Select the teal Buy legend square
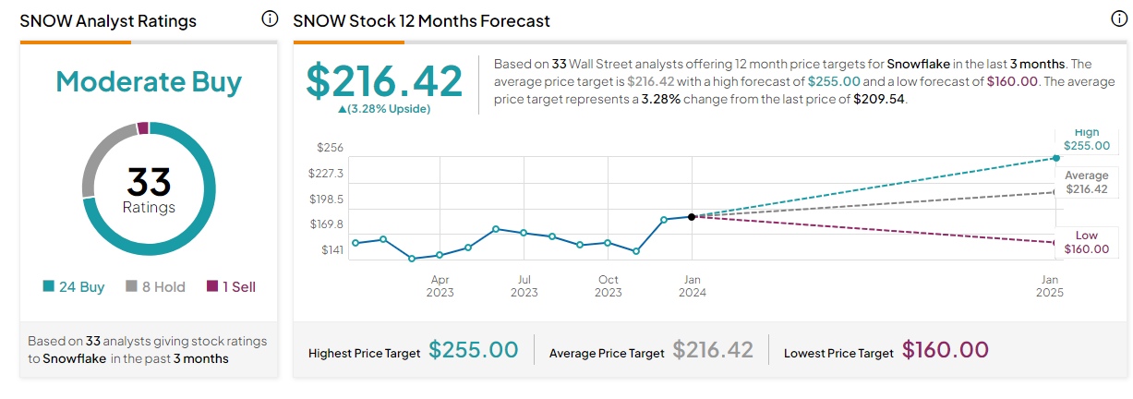The height and width of the screenshot is (399, 1133). [48, 287]
